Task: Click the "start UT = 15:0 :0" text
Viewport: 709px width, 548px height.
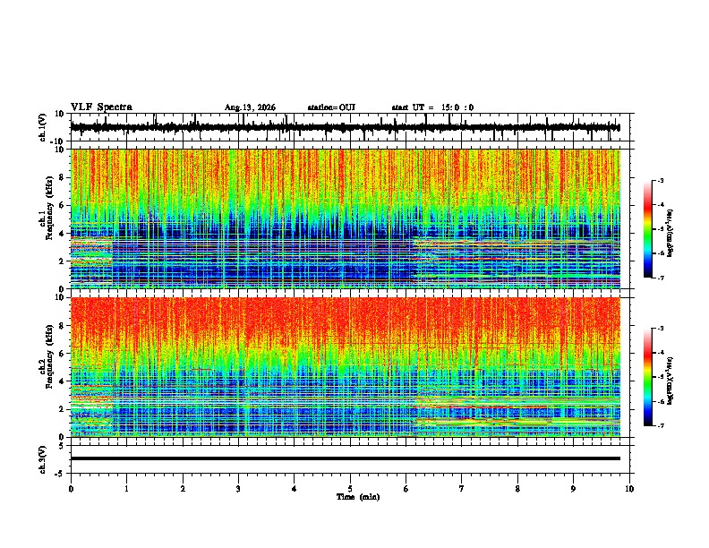Action: click(x=432, y=107)
